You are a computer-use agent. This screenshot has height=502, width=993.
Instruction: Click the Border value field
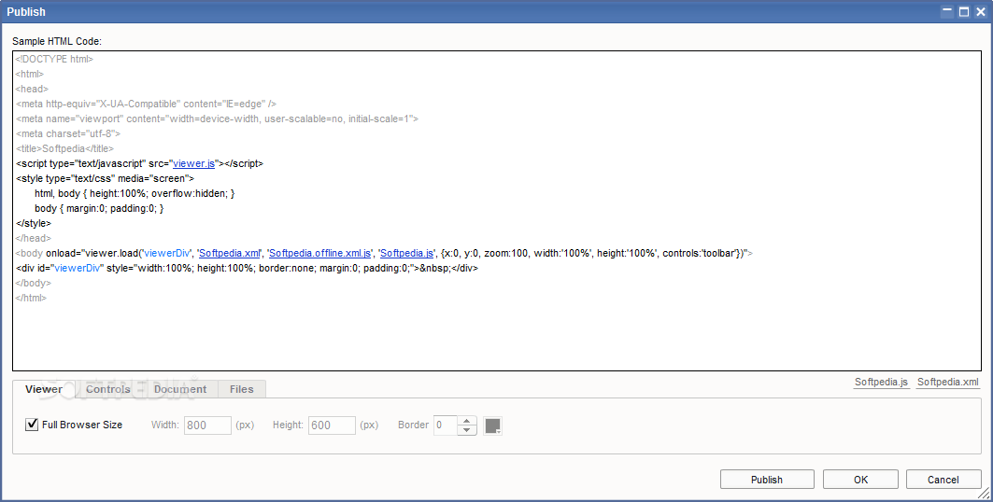point(446,425)
